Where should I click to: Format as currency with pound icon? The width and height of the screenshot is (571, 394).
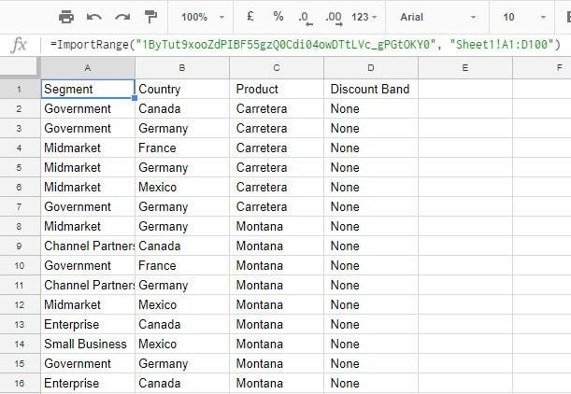[250, 17]
